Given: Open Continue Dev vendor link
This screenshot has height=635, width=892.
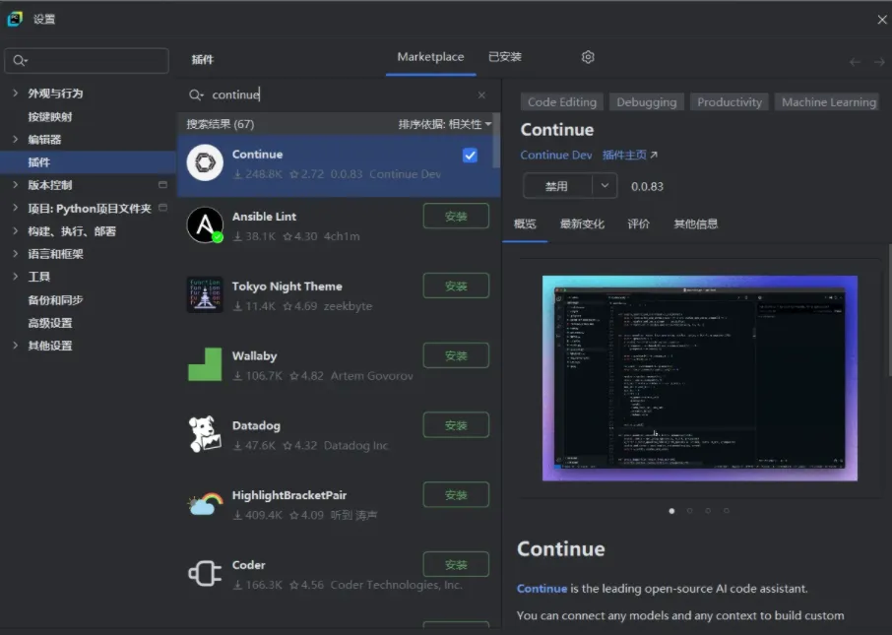Looking at the screenshot, I should [x=556, y=155].
